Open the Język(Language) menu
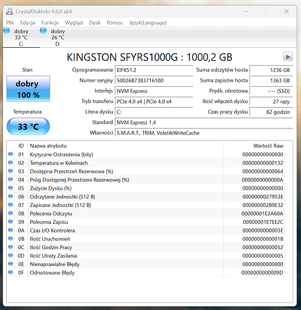The height and width of the screenshot is (310, 301). click(x=148, y=22)
